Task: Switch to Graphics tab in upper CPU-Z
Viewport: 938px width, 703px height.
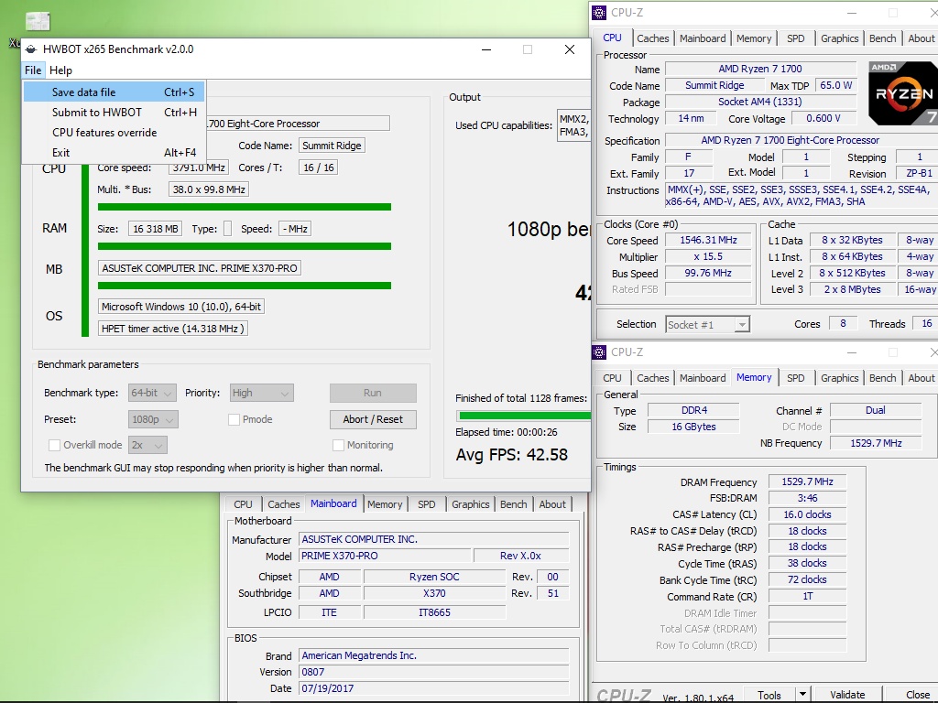Action: click(x=839, y=38)
